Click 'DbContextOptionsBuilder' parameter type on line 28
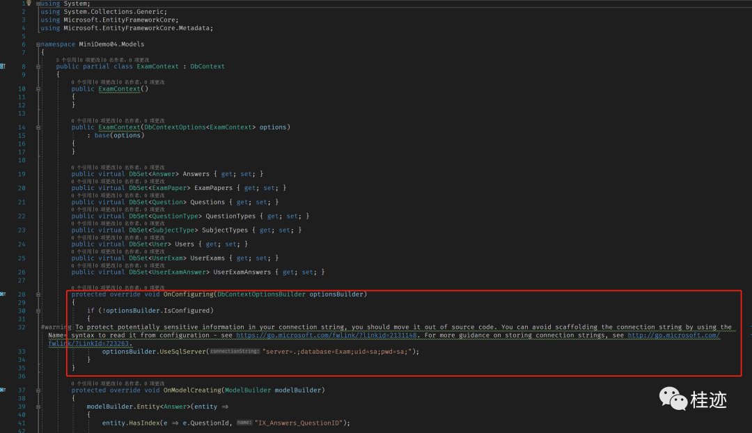The height and width of the screenshot is (433, 752). [261, 294]
